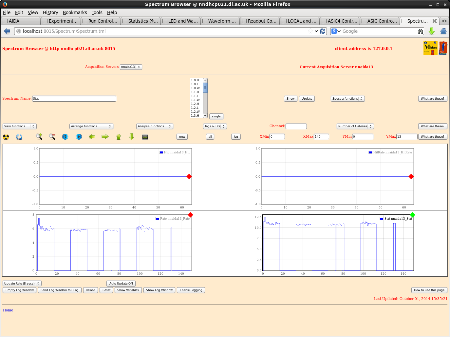Click the Midas logo icon
The height and width of the screenshot is (337, 450).
[430, 48]
